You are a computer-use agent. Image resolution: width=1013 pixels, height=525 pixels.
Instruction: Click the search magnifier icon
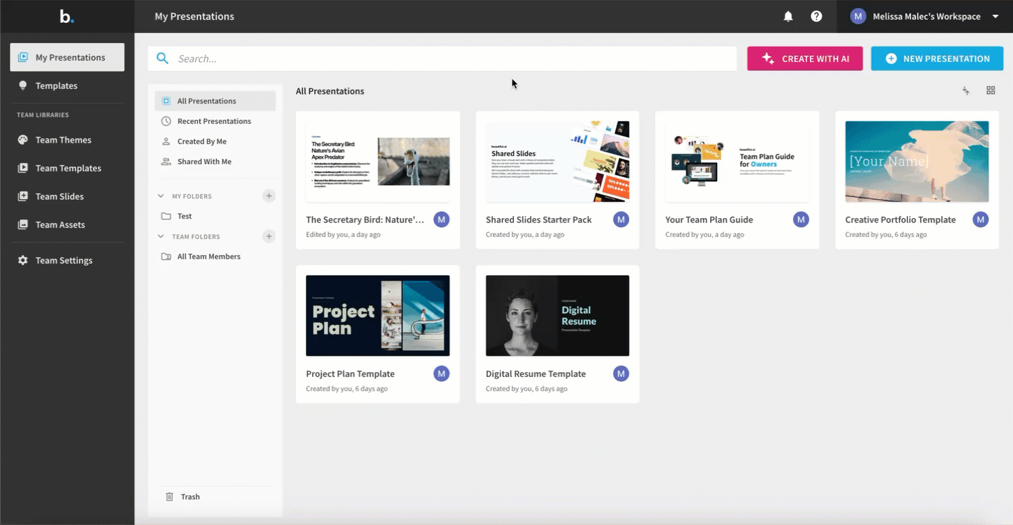pos(162,59)
